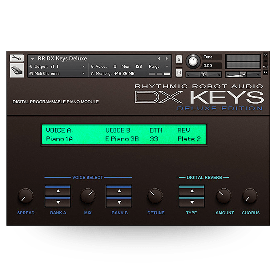
Task: Open instrument edit mode with wrench icon
Action: click(17, 58)
